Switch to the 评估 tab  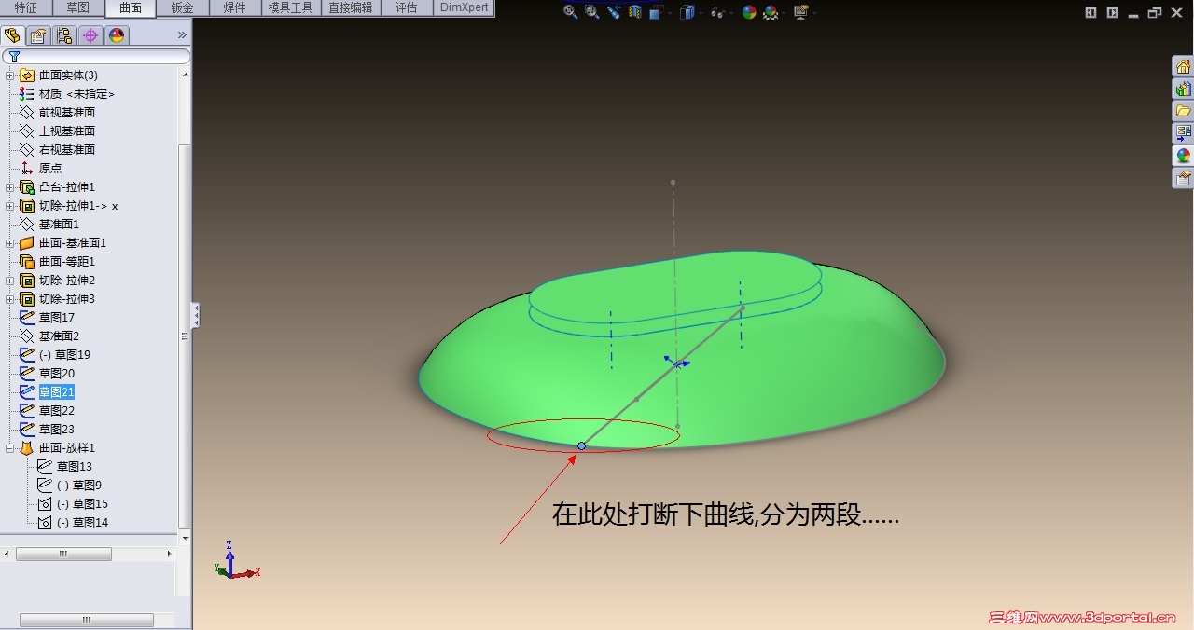406,8
